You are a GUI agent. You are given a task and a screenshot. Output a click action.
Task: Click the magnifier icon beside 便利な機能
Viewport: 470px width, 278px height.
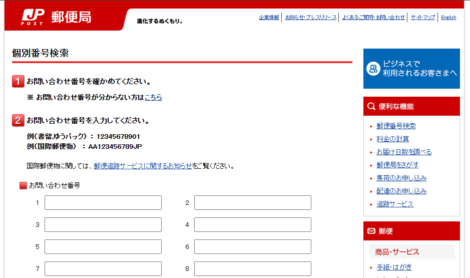[x=371, y=107]
